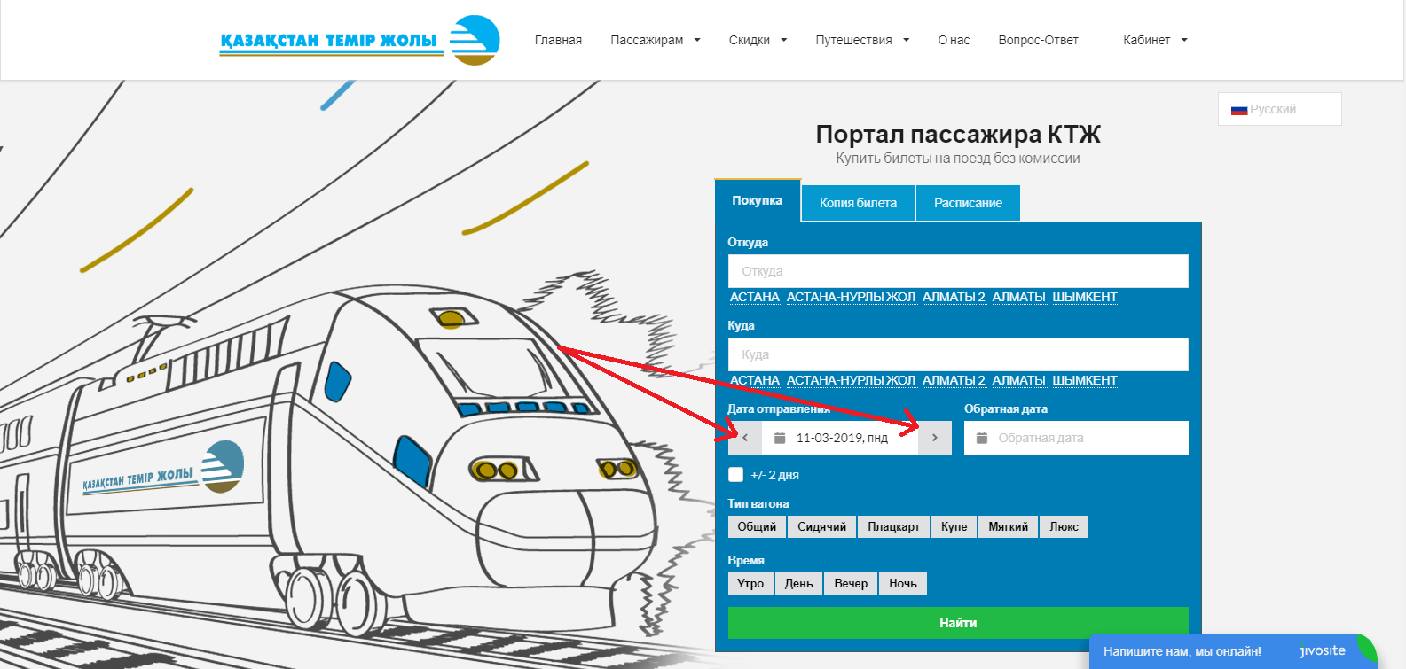Switch to the Покупка tab
This screenshot has height=669, width=1406.
tap(758, 201)
